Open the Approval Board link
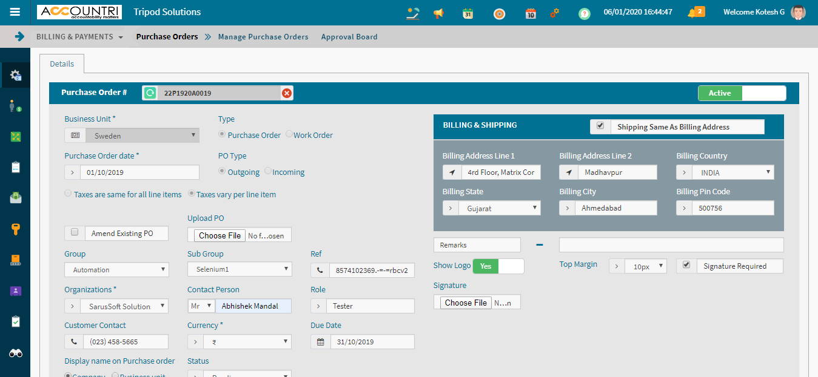This screenshot has width=818, height=377. 349,37
